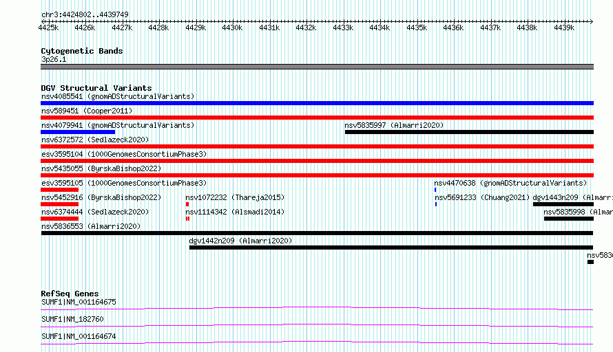Click the black dgv1443n209 variant bar
The height and width of the screenshot is (352, 613).
(x=563, y=204)
